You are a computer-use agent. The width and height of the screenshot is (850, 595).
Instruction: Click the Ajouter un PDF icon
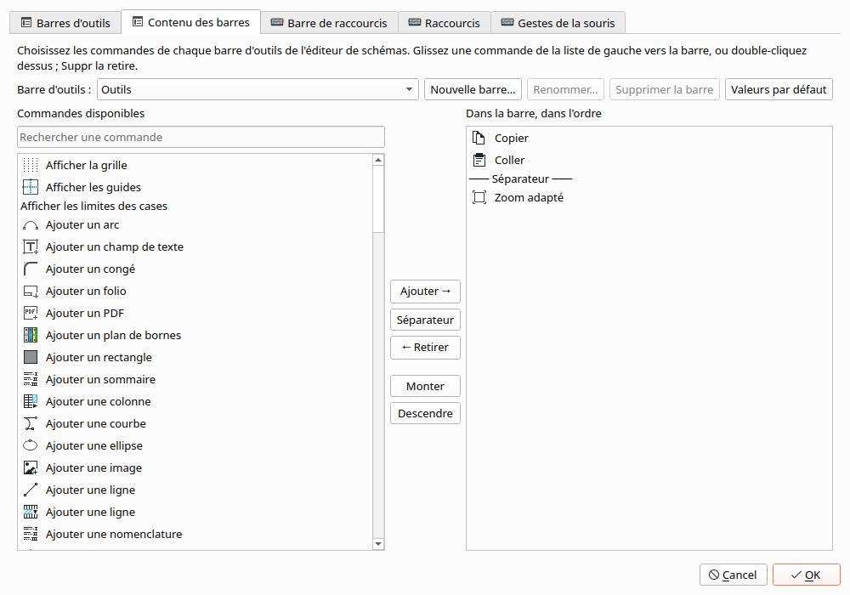[x=31, y=313]
